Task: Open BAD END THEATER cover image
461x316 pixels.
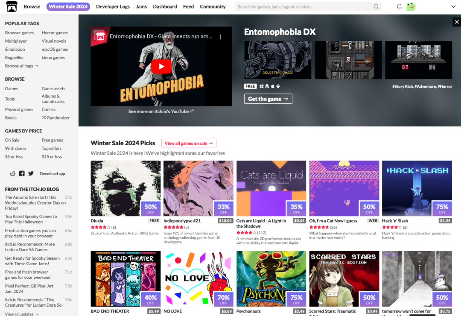Action: click(125, 279)
